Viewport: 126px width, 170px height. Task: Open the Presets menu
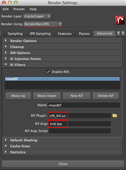[19, 9]
